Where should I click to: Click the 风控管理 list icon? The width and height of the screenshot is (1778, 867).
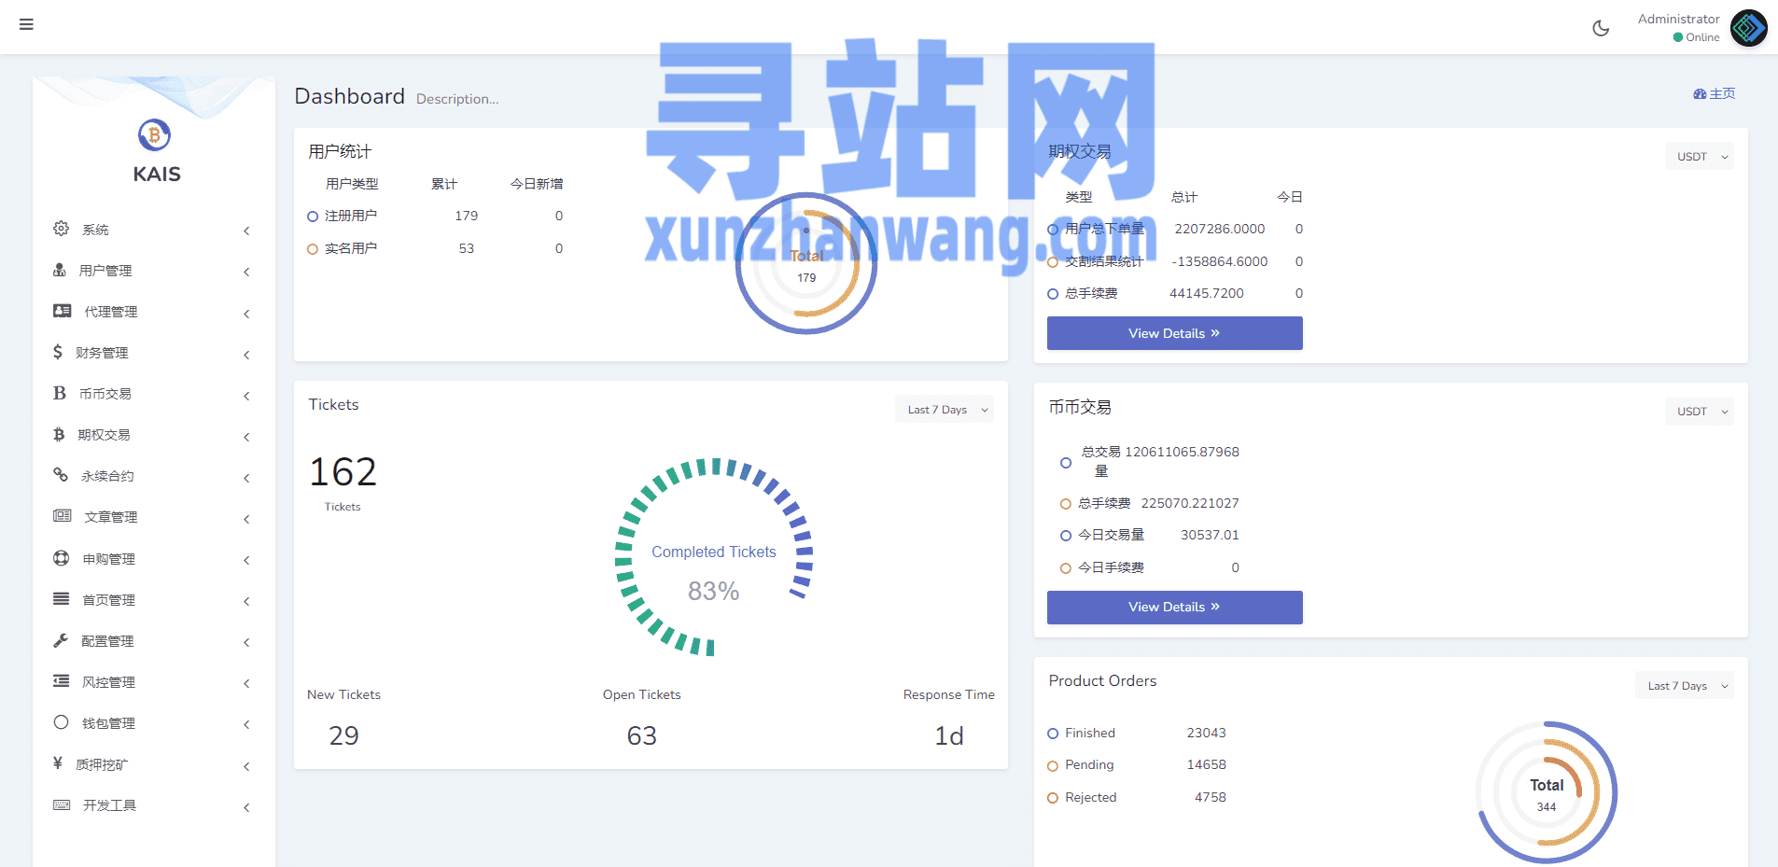[x=62, y=681]
